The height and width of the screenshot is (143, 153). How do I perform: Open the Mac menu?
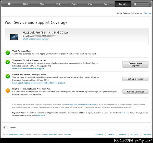pos(42,4)
